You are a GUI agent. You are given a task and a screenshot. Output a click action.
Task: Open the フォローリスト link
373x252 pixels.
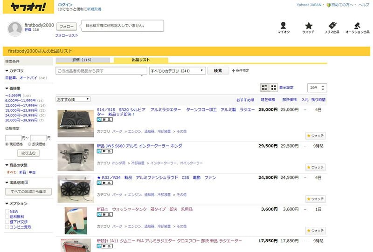pyautogui.click(x=67, y=35)
